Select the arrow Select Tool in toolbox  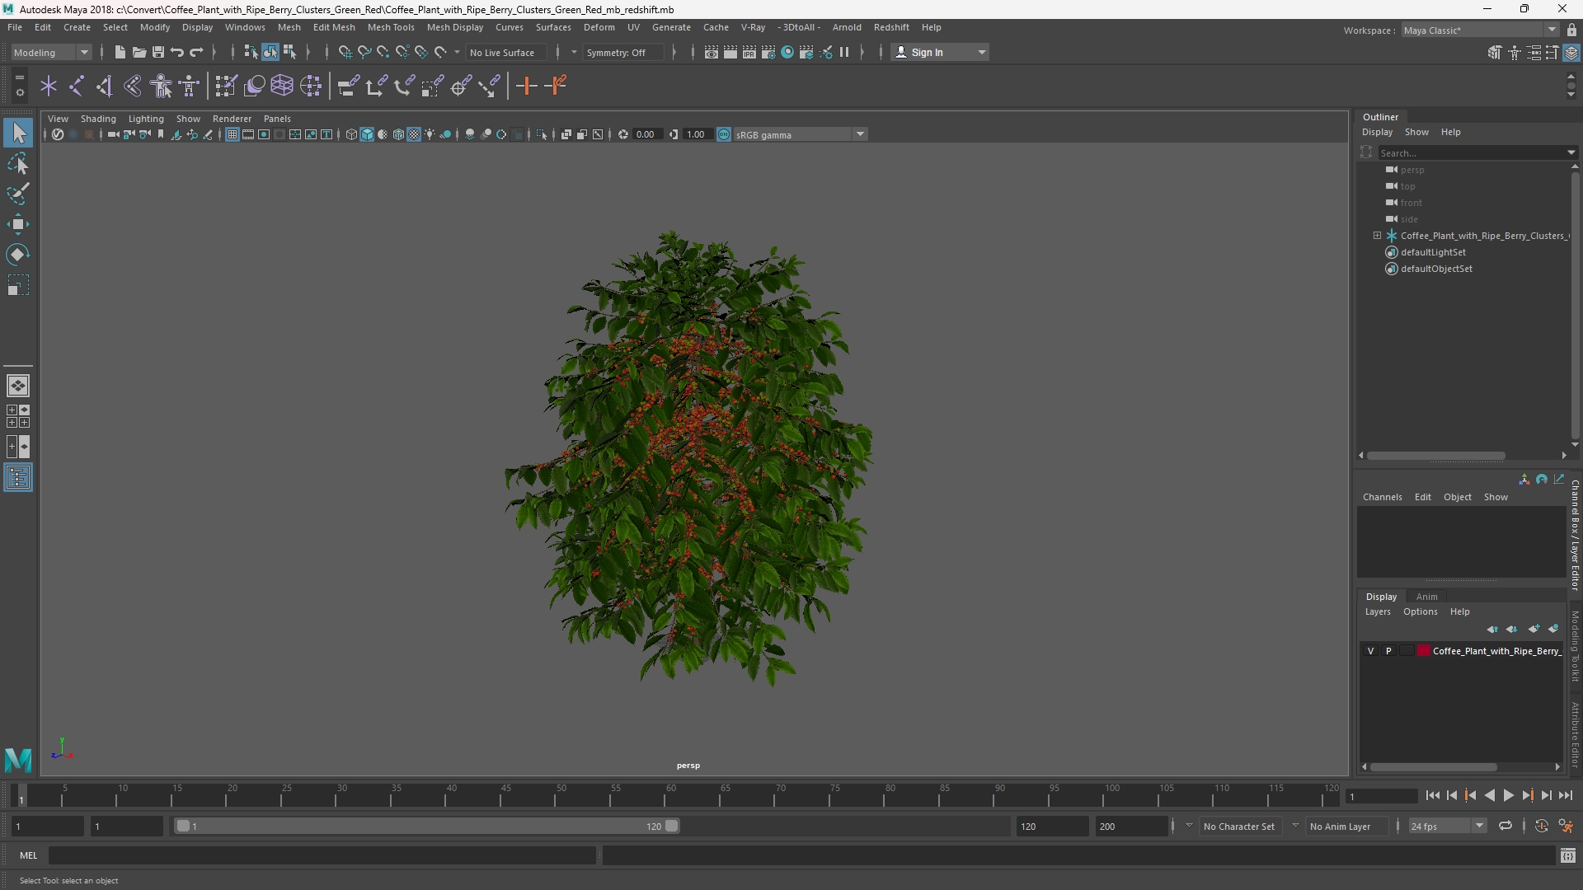(18, 133)
